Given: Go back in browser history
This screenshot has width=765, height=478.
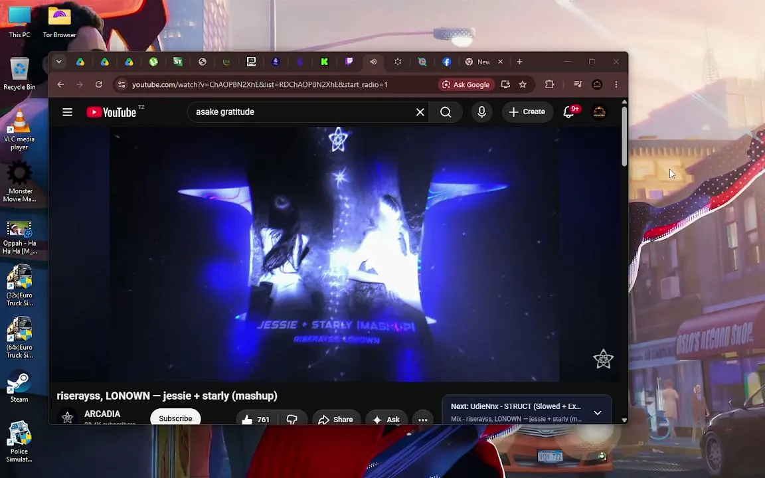Looking at the screenshot, I should (x=60, y=84).
